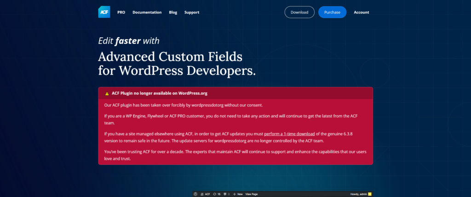
Task: Click the 'Advanced Custom Fields' headline text
Action: click(x=170, y=57)
